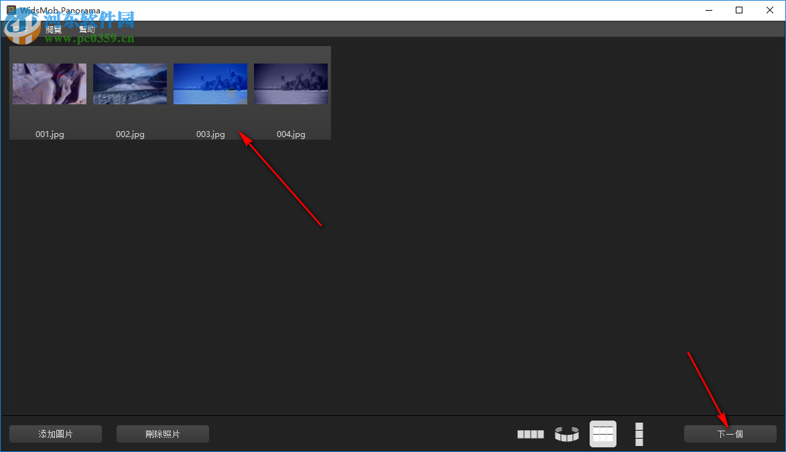Select the horizontal panorama stitching mode icon
The height and width of the screenshot is (452, 786).
pos(530,434)
